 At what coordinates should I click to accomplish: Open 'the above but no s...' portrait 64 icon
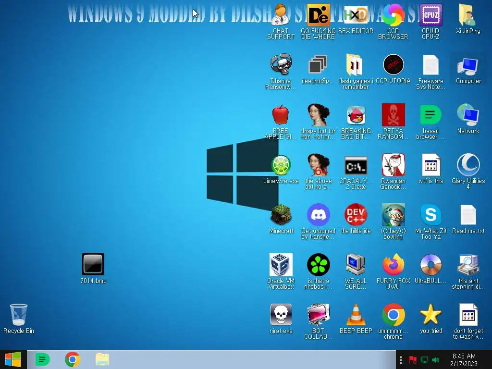[318, 172]
